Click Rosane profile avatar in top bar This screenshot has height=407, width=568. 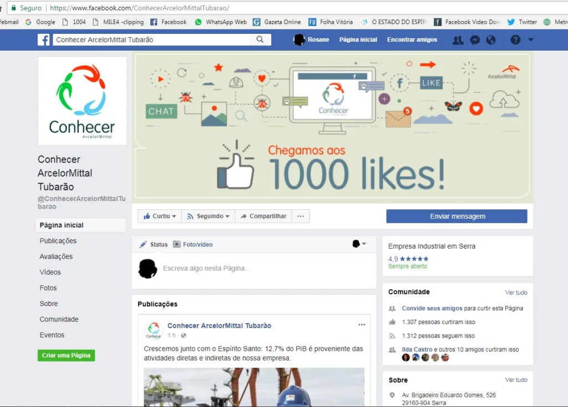(x=299, y=39)
